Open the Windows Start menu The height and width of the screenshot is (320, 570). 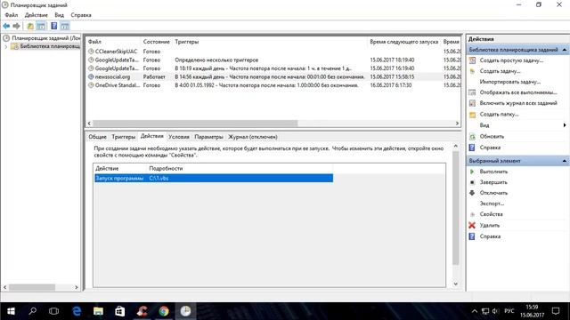tap(11, 311)
